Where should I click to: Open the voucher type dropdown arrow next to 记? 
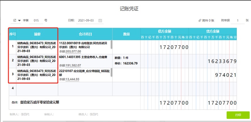19,20
